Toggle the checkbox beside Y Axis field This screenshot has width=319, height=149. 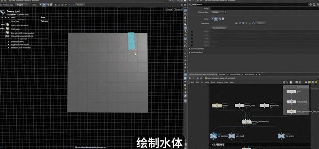[x=192, y=38]
